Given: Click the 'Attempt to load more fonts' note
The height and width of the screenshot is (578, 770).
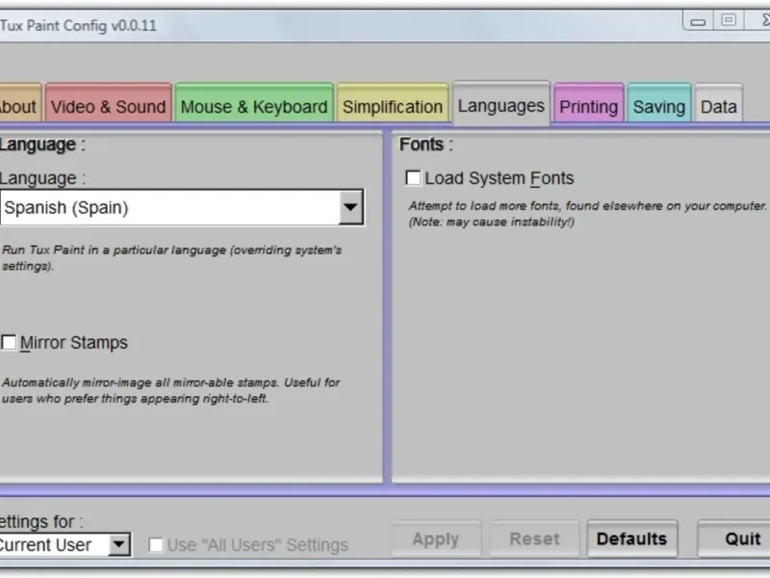Looking at the screenshot, I should pyautogui.click(x=588, y=214).
